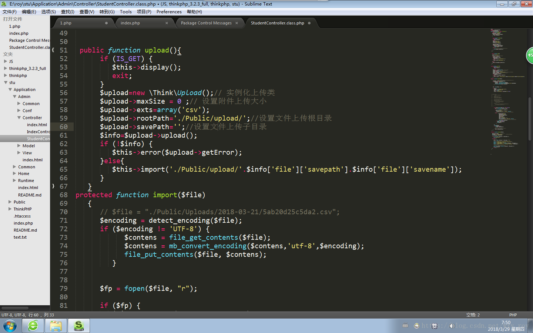The image size is (533, 333).
Task: Open the 编辑(E) menu
Action: 29,12
